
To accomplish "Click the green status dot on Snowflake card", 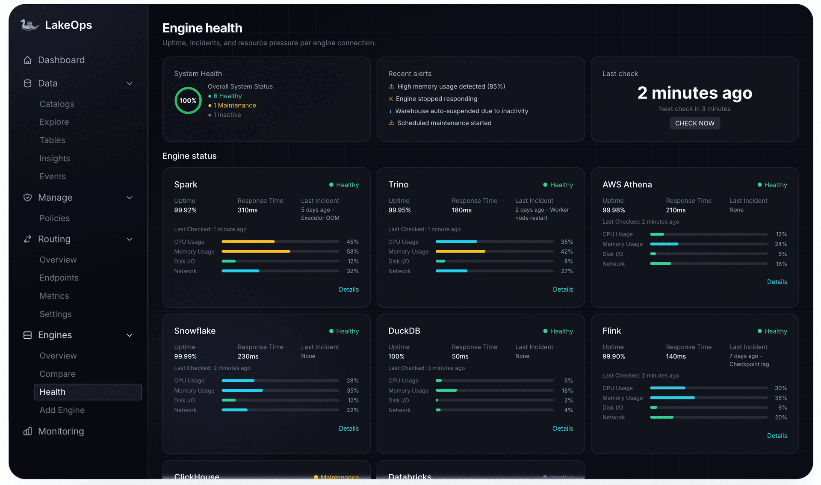I will pyautogui.click(x=331, y=331).
